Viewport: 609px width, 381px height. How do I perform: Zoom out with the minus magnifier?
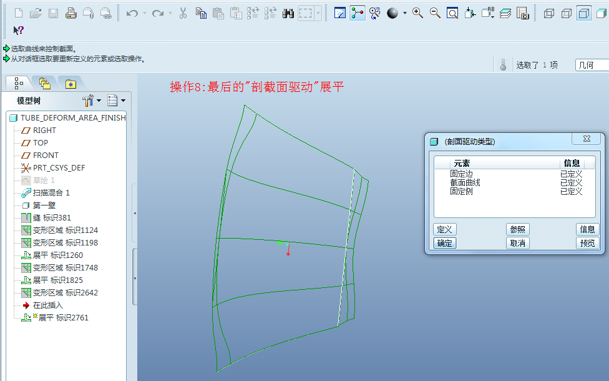pos(435,13)
